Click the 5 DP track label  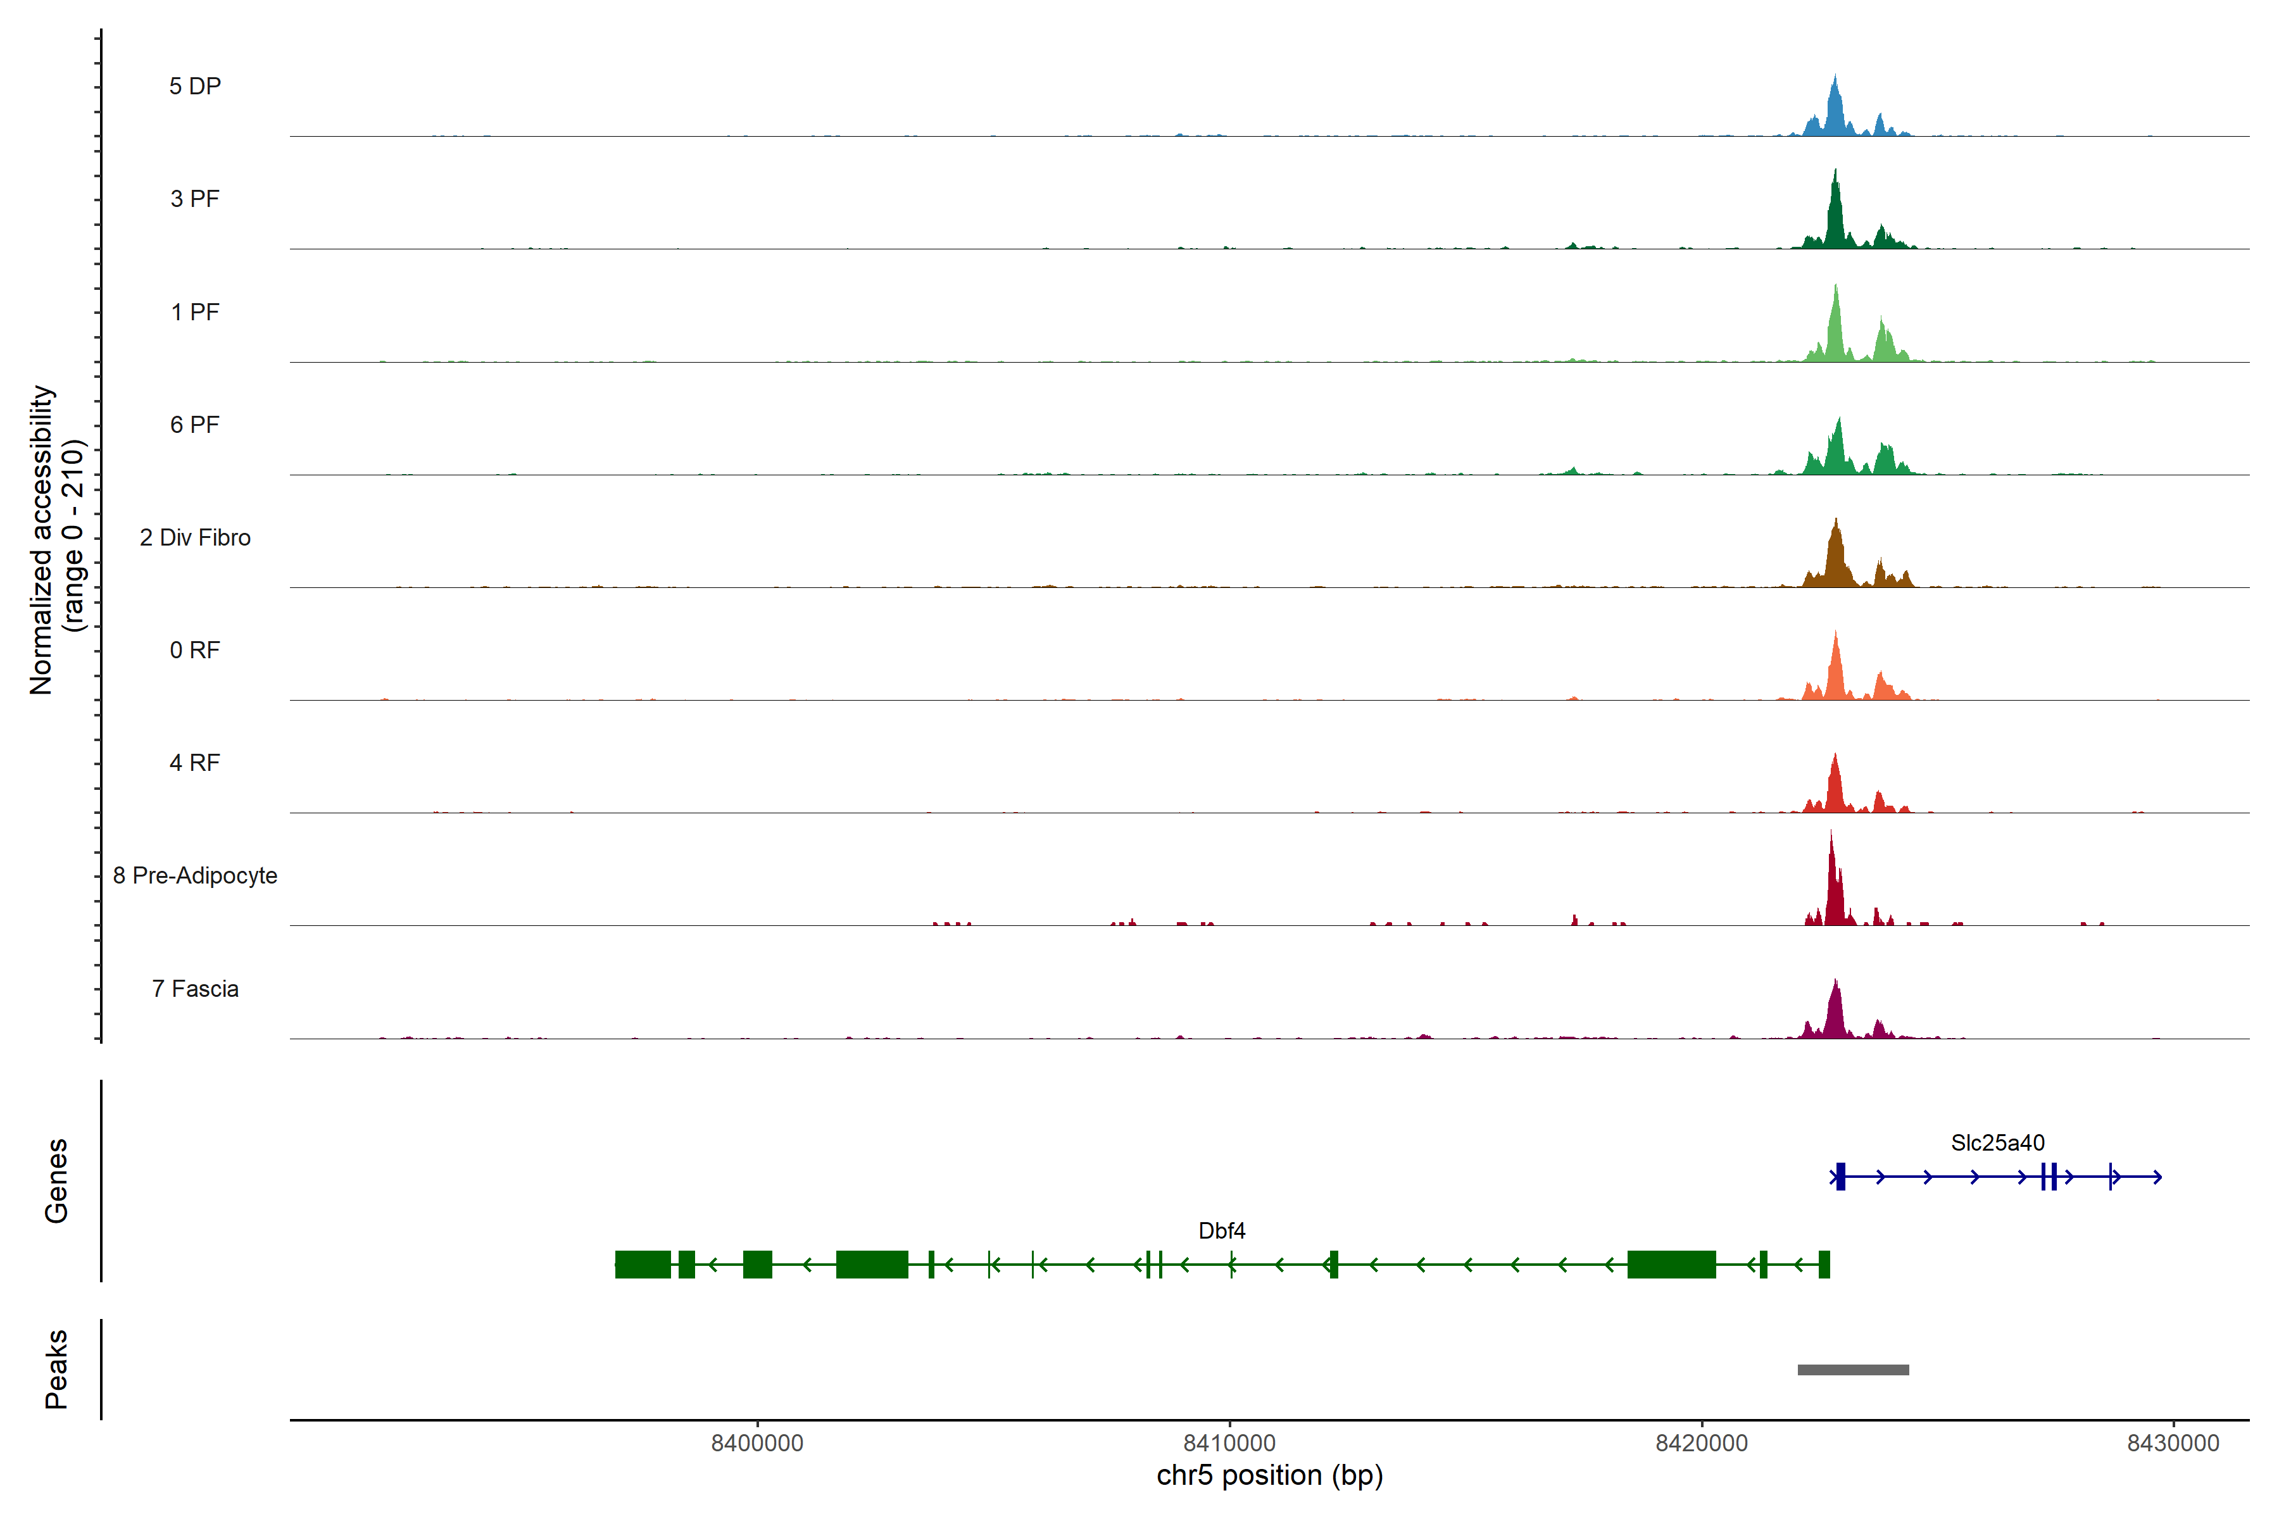tap(195, 86)
